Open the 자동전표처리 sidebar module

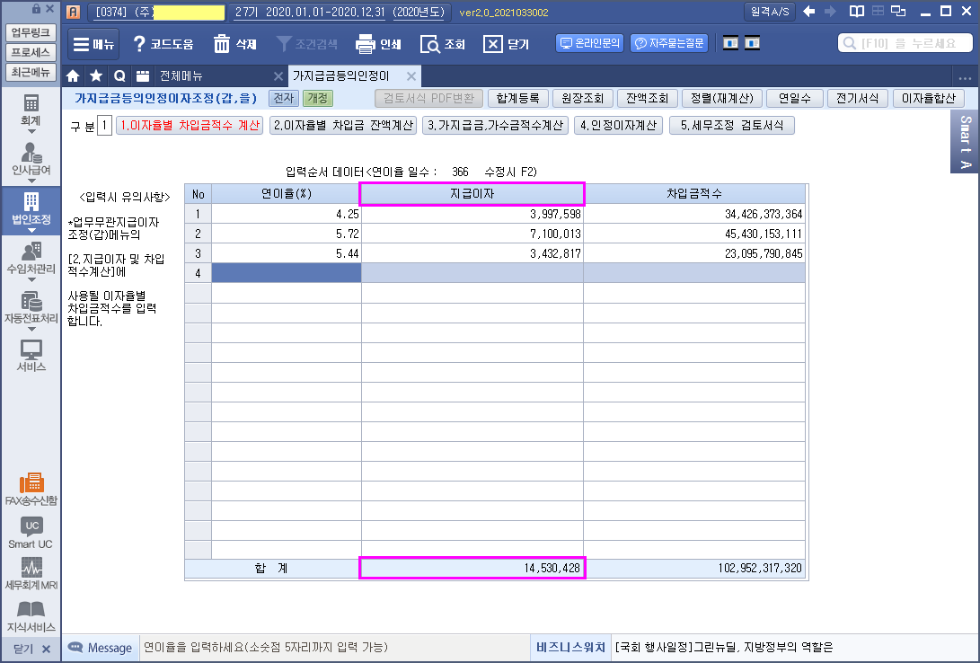point(31,309)
